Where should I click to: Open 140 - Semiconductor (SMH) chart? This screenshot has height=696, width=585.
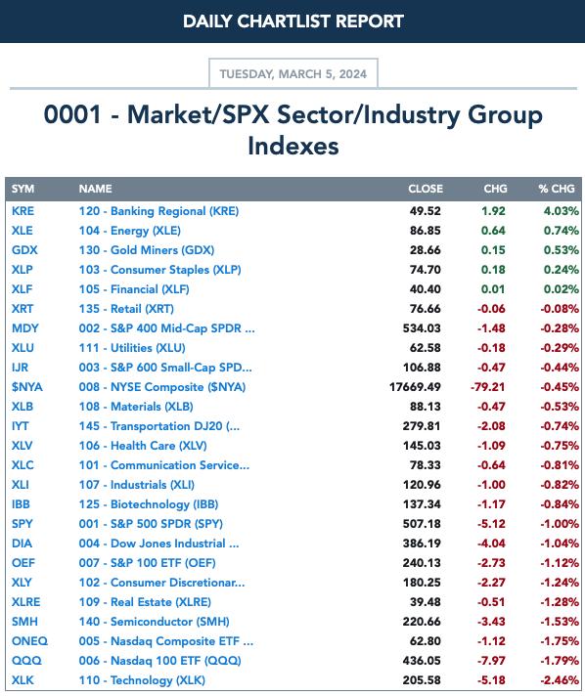(x=155, y=621)
